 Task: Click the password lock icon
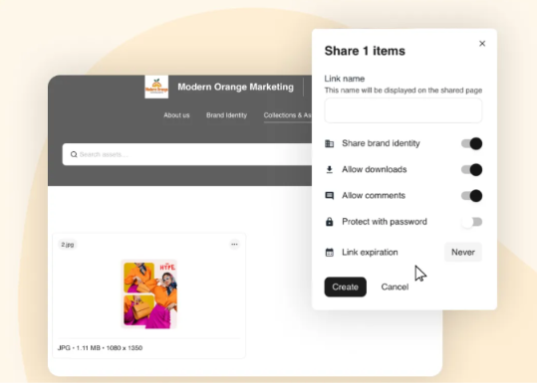click(329, 222)
